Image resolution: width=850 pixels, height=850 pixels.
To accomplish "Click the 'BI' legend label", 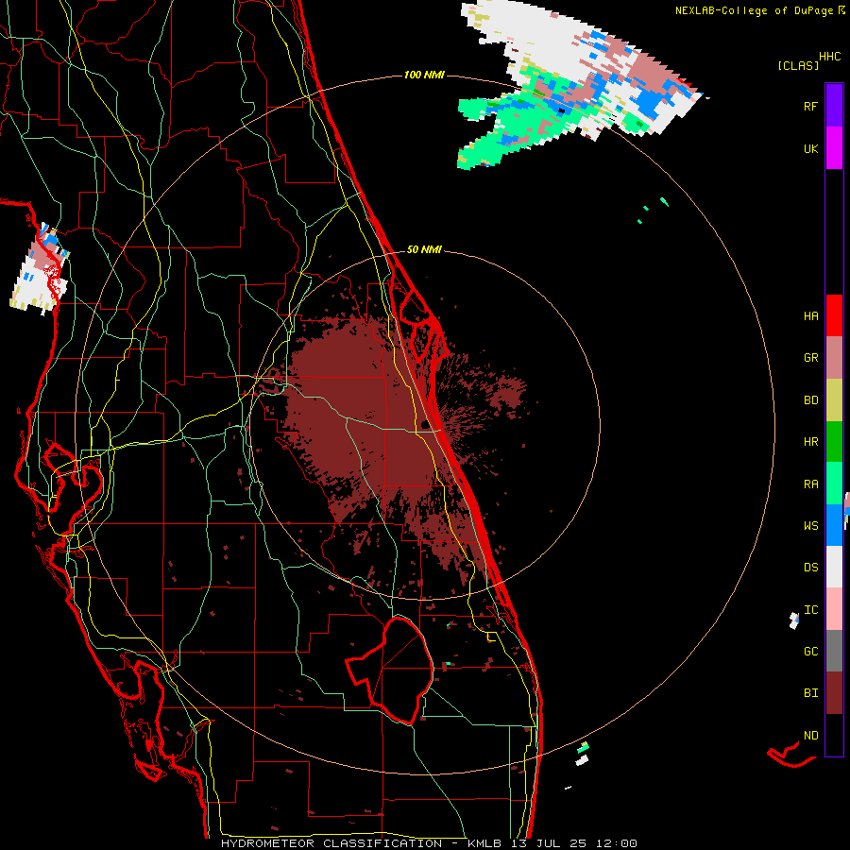I will 810,693.
